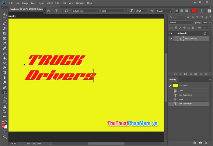
Task: Create new snapshot with camera icon
Action: pos(201,142)
